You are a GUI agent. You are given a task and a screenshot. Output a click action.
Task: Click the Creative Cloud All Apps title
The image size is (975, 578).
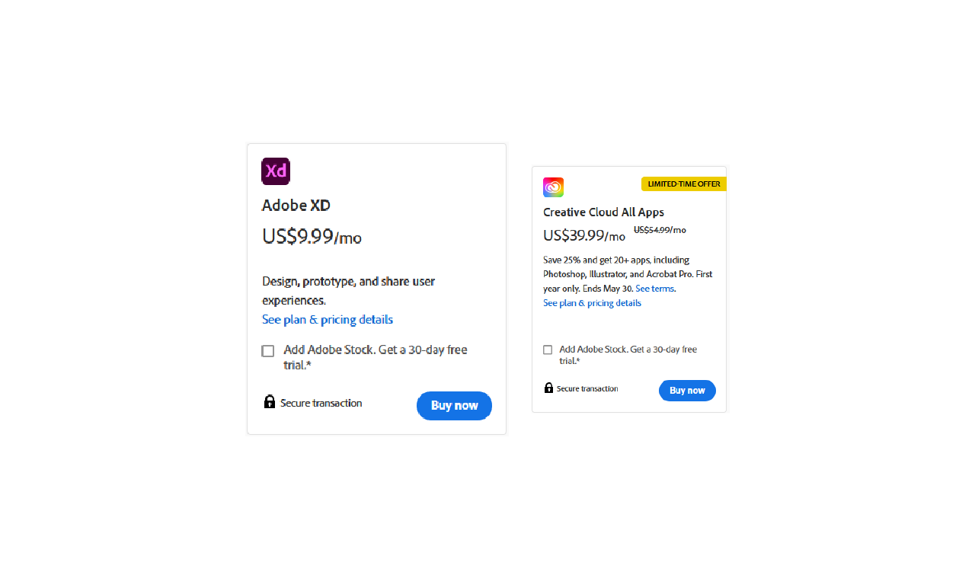[603, 212]
